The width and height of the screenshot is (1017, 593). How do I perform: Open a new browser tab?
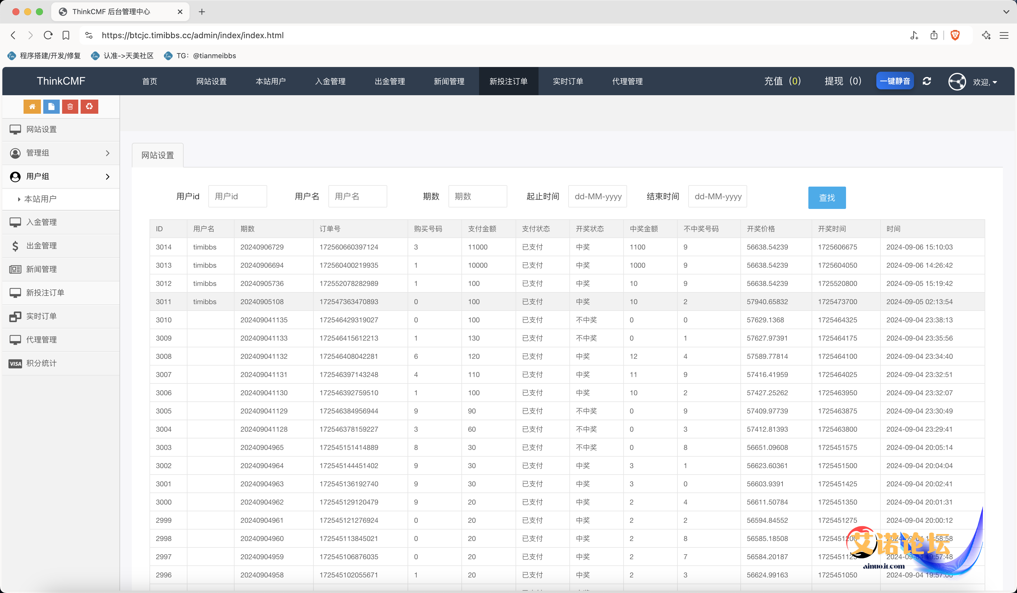[202, 12]
